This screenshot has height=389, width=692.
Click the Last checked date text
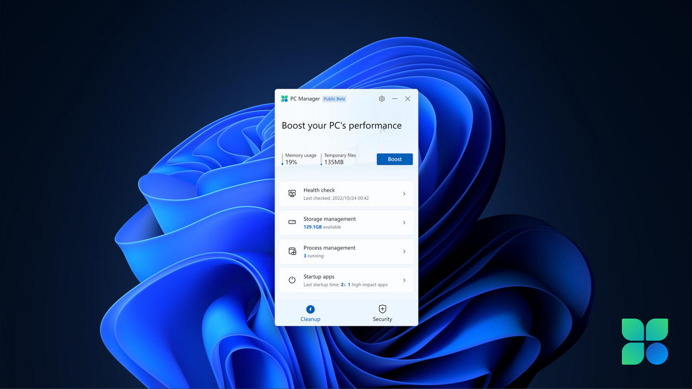tap(336, 198)
